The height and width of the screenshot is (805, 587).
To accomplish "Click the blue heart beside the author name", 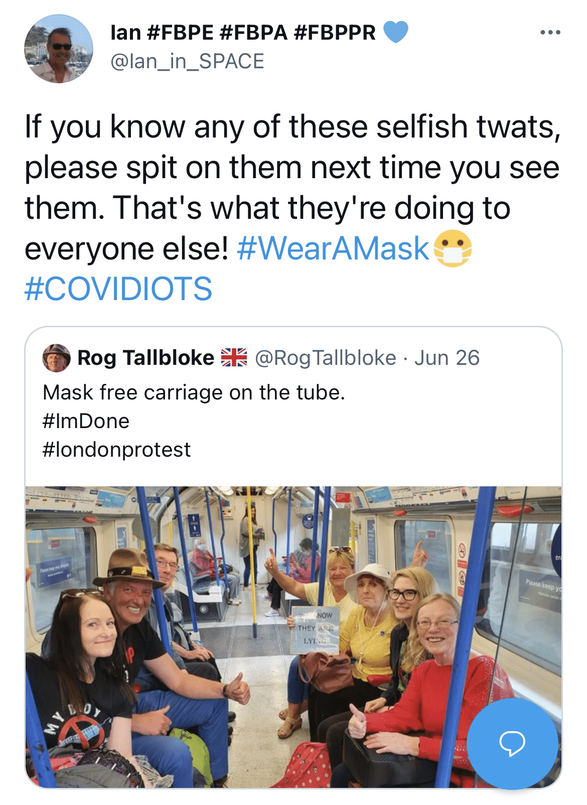I will [396, 32].
